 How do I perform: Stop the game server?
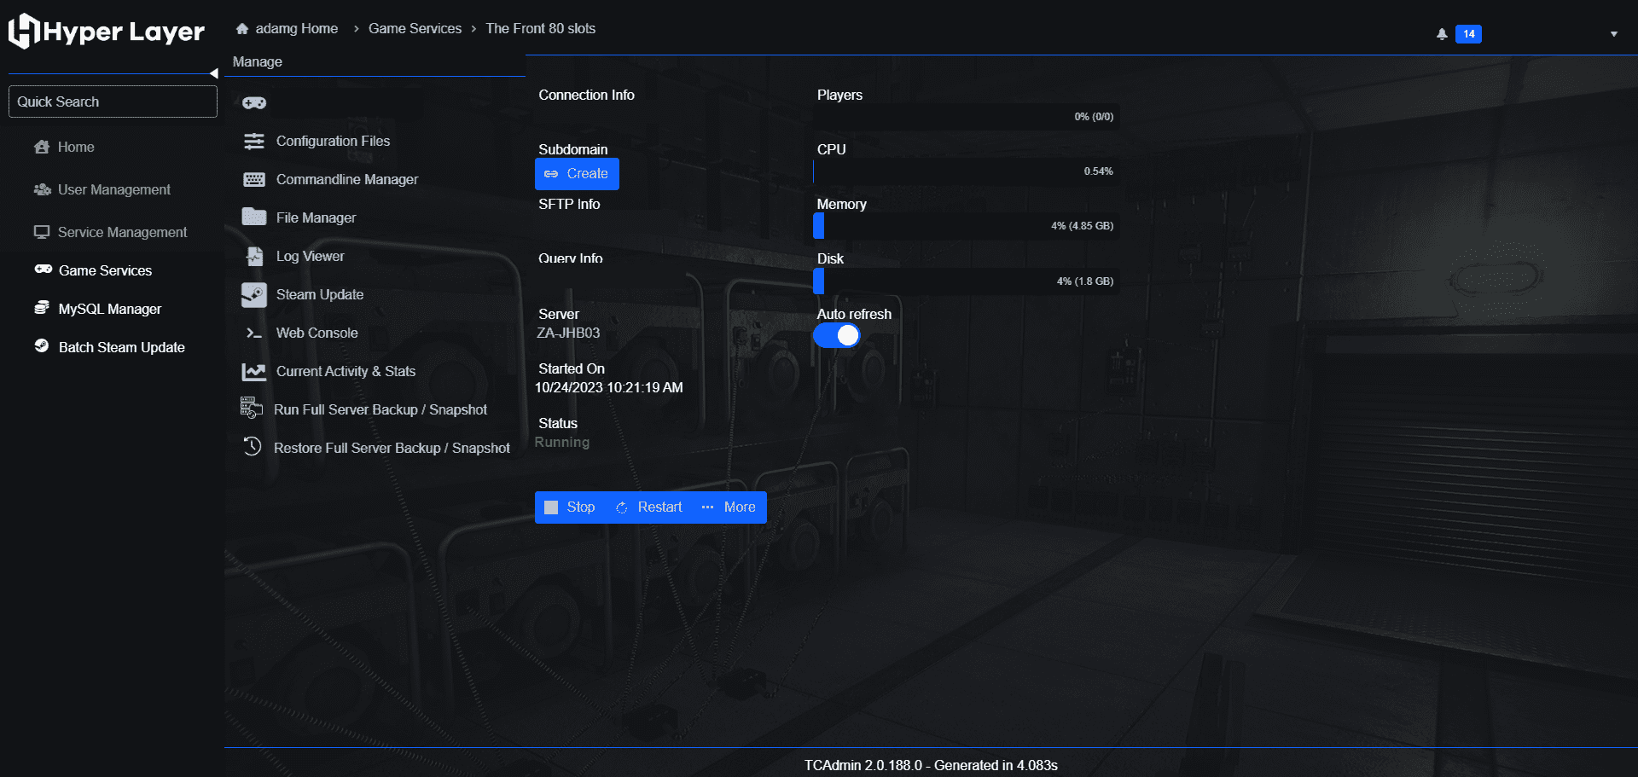coord(571,507)
